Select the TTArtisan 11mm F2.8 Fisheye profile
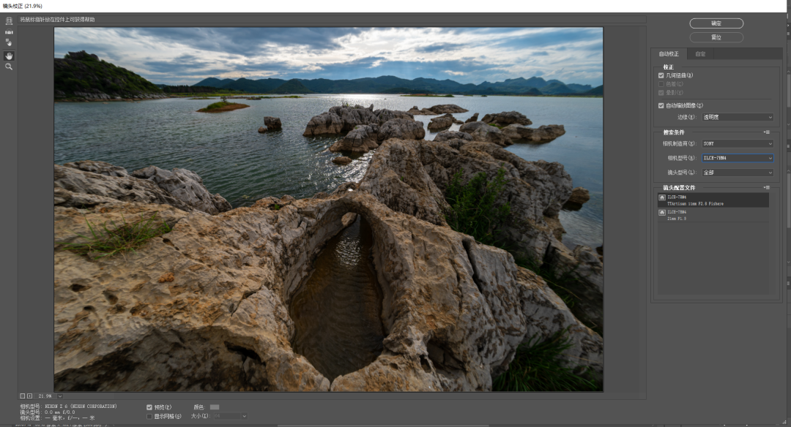This screenshot has width=791, height=427. coord(713,200)
